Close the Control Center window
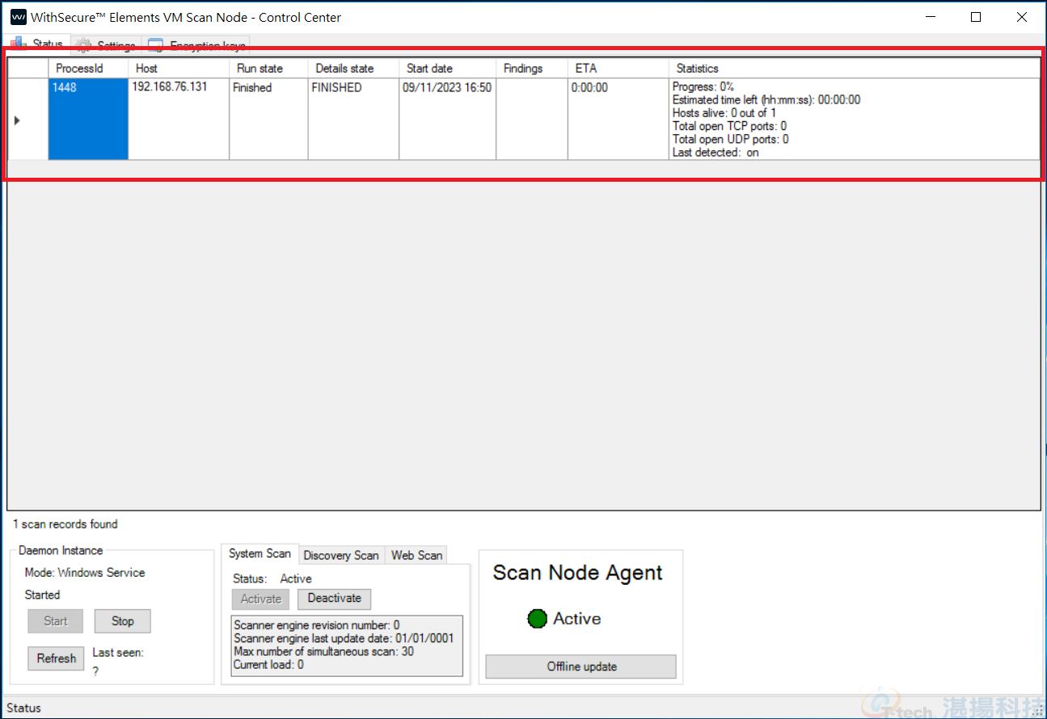Screen dimensions: 1047x719 [x=1022, y=17]
